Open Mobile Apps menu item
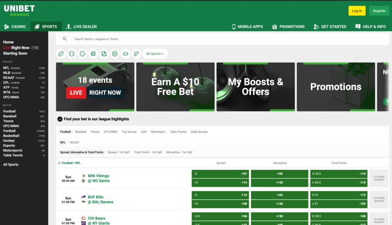Screen dimensions: 392x225 coord(248,26)
